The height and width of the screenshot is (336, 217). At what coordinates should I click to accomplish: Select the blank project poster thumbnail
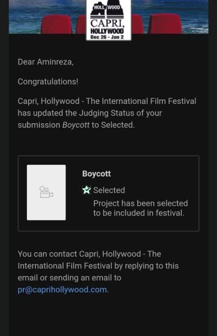point(46,193)
